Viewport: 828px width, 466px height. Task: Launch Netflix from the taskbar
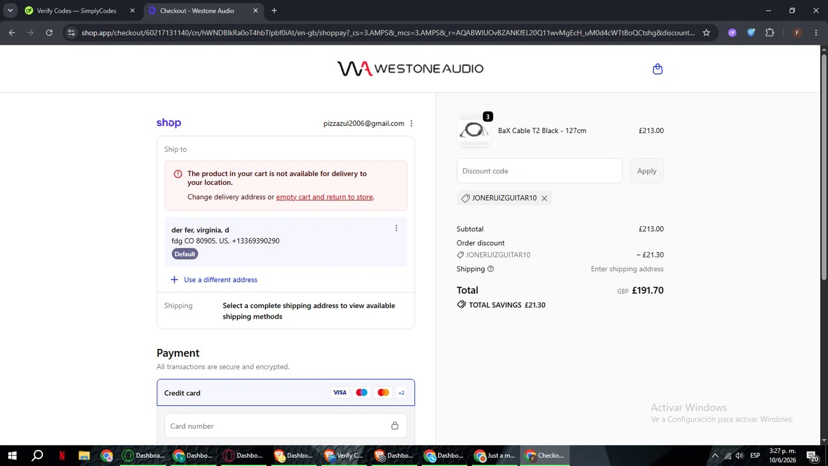(62, 456)
